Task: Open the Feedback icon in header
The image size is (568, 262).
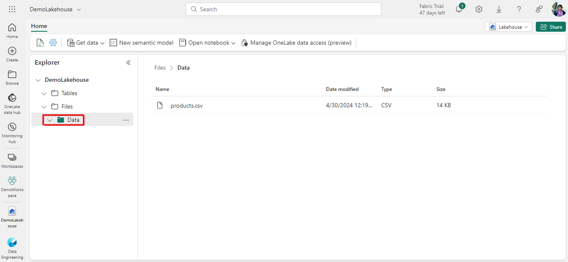Action: tap(539, 9)
